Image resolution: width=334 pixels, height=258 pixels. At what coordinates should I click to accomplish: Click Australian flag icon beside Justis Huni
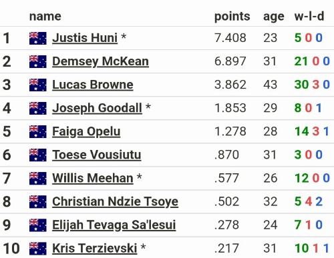[38, 38]
